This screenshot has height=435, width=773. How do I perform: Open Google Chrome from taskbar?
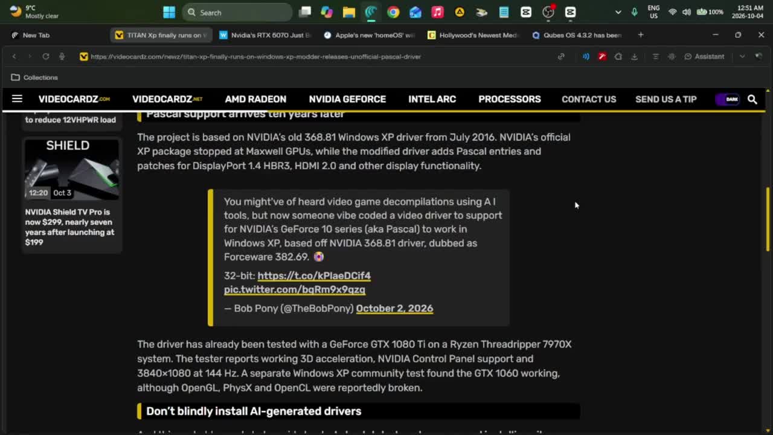pos(393,12)
